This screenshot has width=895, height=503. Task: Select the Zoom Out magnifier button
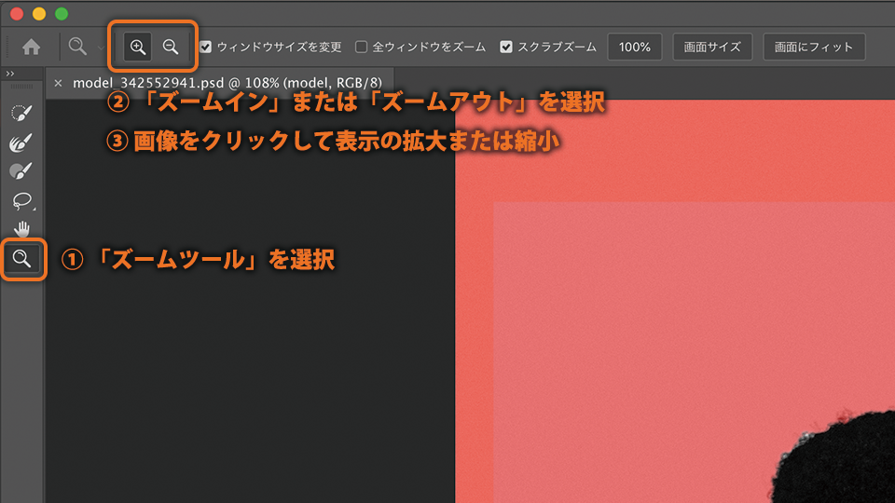click(170, 47)
